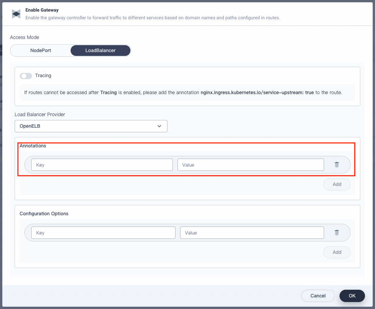Click the Annotations Value input field
The image size is (375, 309).
251,165
